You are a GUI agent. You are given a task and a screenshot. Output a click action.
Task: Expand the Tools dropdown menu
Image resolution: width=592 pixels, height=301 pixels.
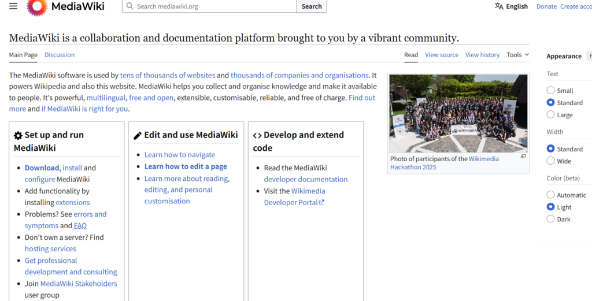pyautogui.click(x=517, y=55)
